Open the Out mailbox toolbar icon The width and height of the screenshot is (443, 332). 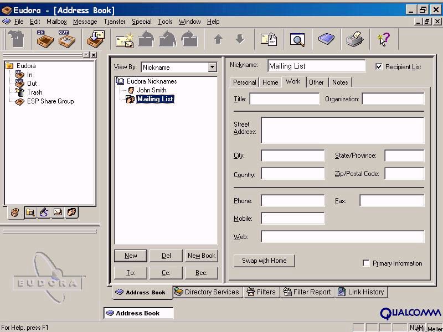(x=66, y=39)
